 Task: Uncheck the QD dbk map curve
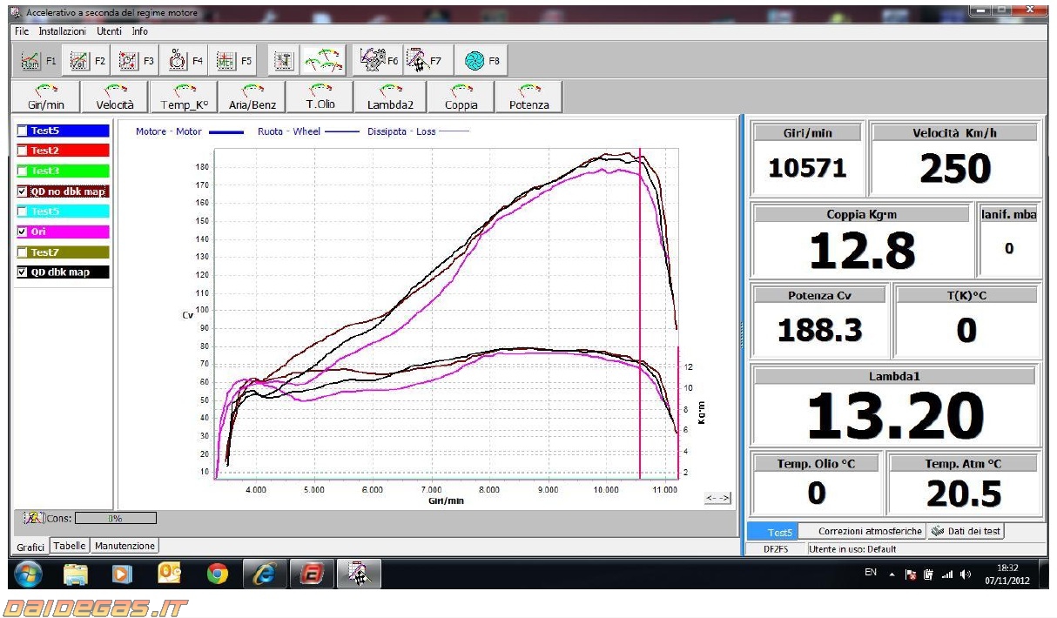click(23, 272)
